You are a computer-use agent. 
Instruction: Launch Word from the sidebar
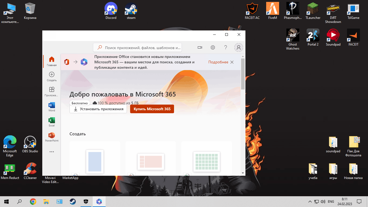[x=51, y=107]
